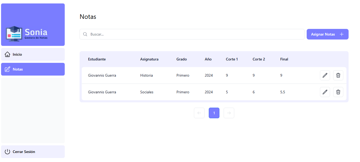The height and width of the screenshot is (162, 360).
Task: Click the Grado column header
Action: (181, 59)
